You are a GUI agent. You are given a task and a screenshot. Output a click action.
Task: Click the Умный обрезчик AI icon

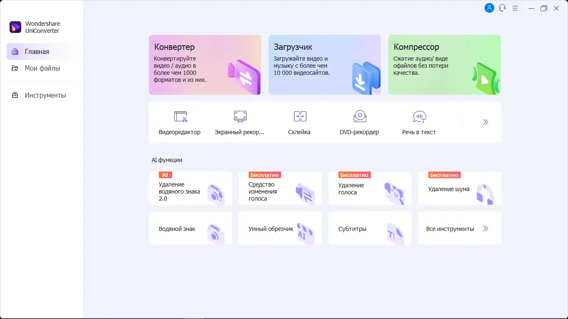click(x=305, y=234)
